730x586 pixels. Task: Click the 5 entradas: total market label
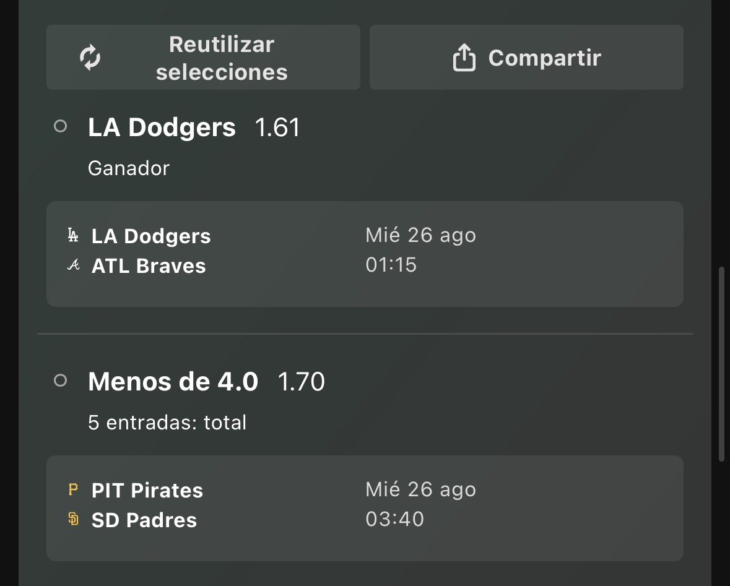click(167, 422)
